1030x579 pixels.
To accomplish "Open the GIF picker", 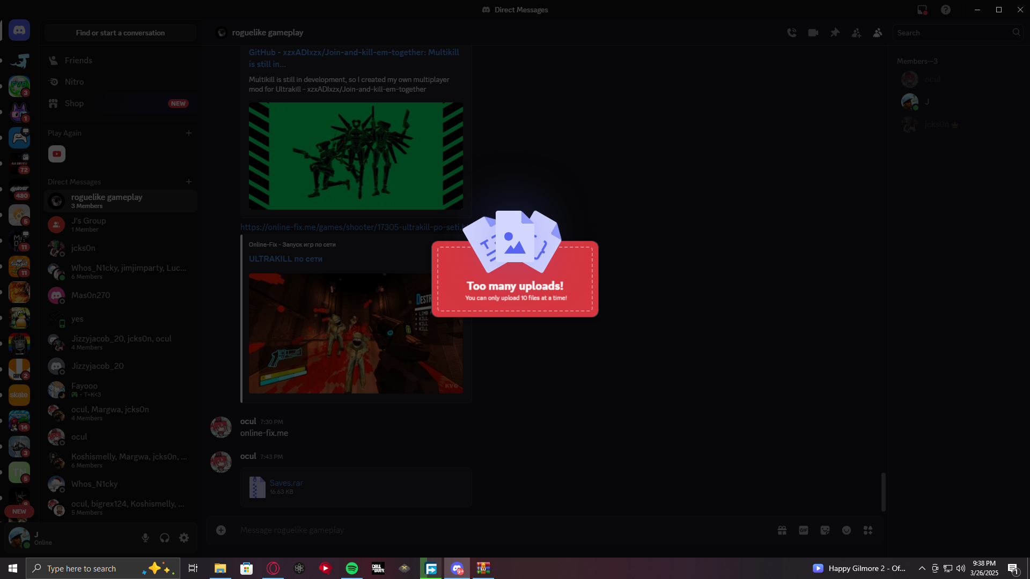I will click(804, 530).
